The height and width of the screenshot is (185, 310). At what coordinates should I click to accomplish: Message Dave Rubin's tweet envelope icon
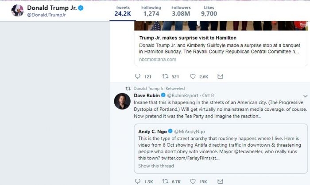pyautogui.click(x=220, y=181)
